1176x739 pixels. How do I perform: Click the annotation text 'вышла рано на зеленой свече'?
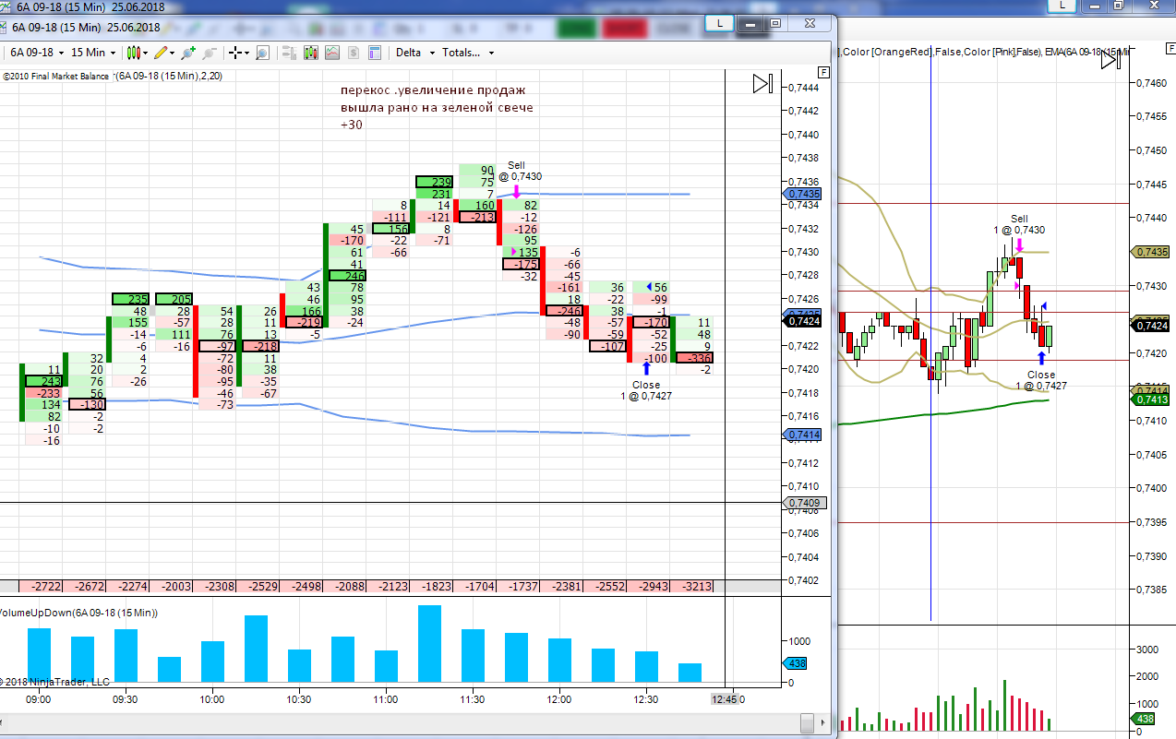point(437,107)
